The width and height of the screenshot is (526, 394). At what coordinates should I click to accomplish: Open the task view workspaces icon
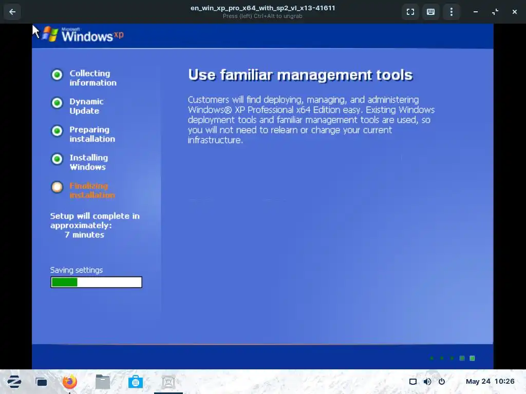[x=41, y=382]
